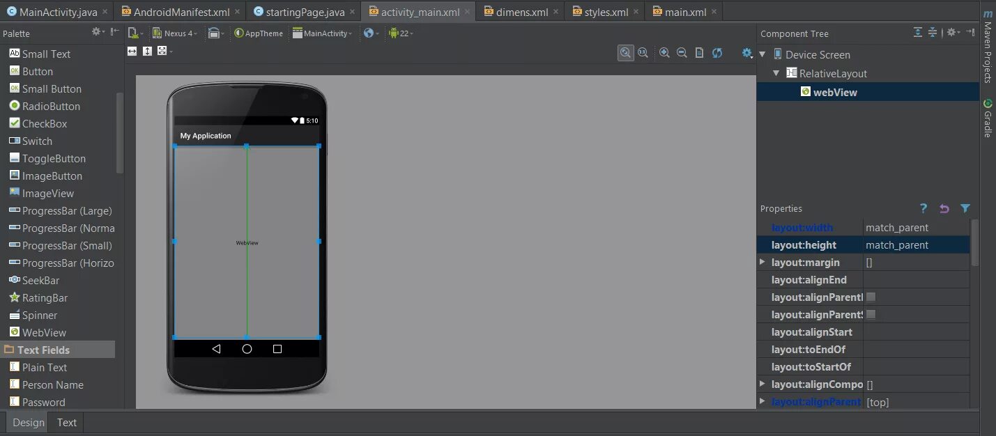The height and width of the screenshot is (436, 996).
Task: Open the locale globe dropdown
Action: click(x=371, y=33)
